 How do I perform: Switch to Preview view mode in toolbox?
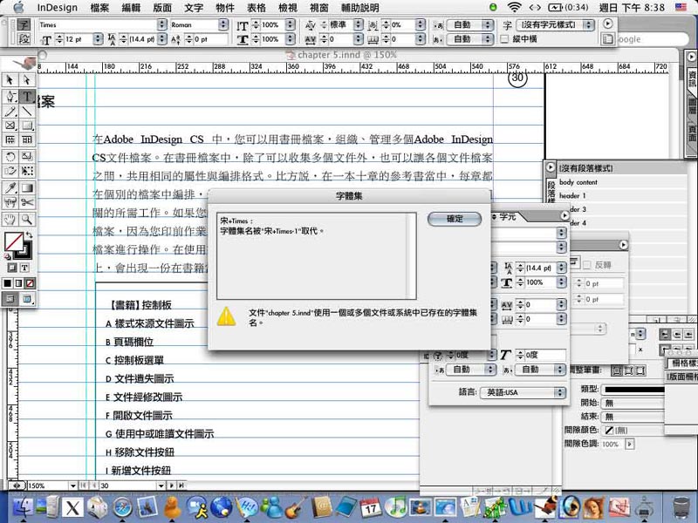27,299
